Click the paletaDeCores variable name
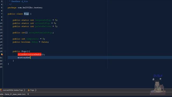The height and width of the screenshot is (97, 172). (x=43, y=26)
